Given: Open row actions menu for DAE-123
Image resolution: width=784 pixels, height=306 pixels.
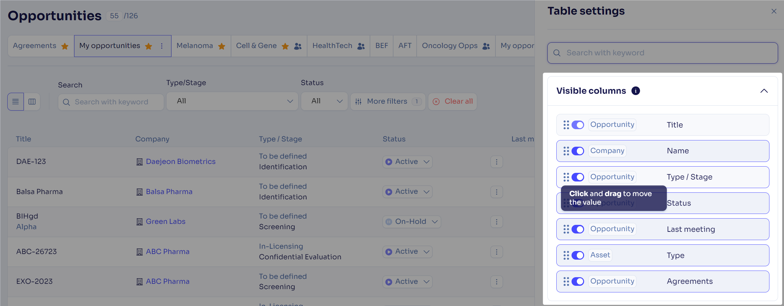Looking at the screenshot, I should pyautogui.click(x=496, y=162).
